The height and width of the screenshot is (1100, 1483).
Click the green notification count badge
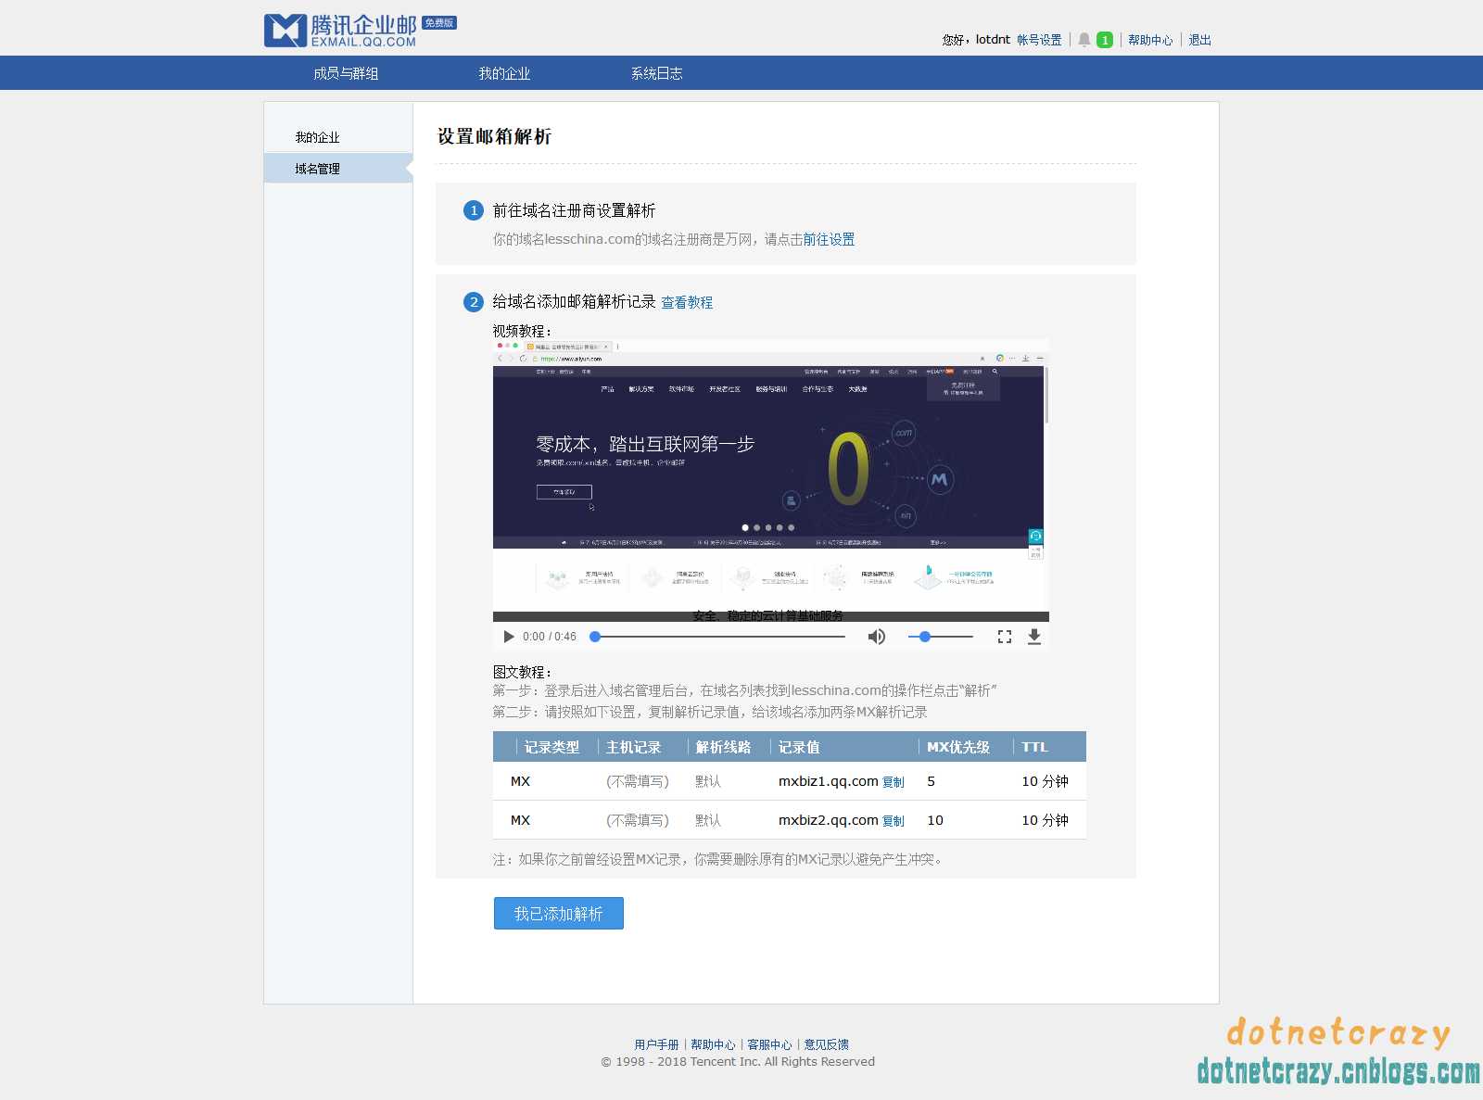point(1105,40)
